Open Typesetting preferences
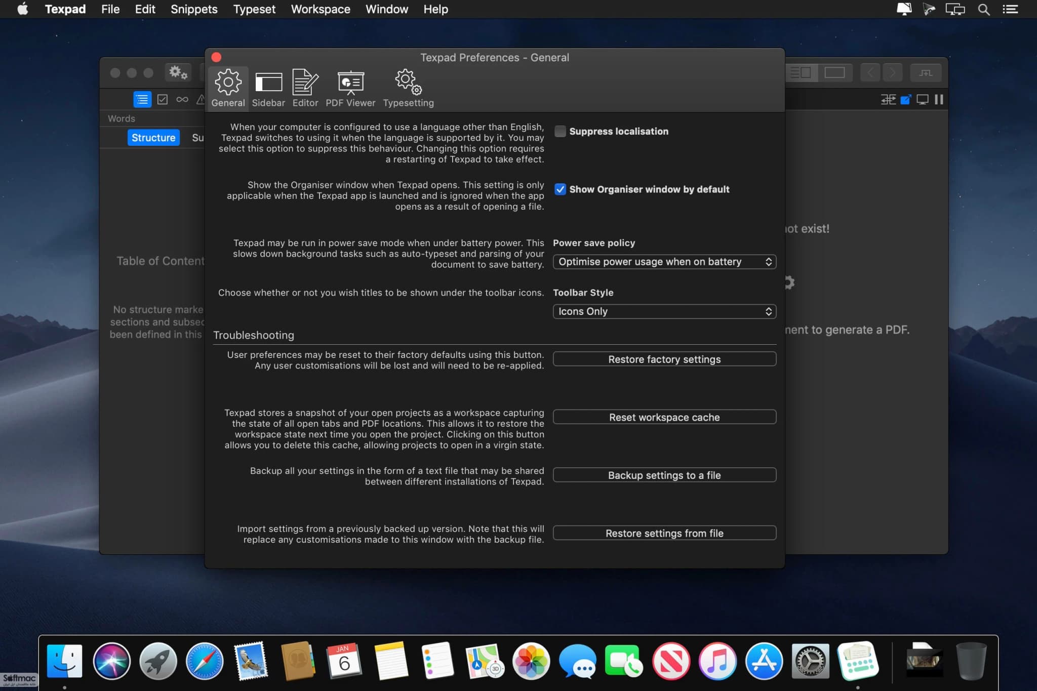This screenshot has width=1037, height=691. pos(408,88)
